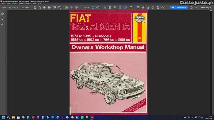
Task: Go to previous page arrow up
Action: (71, 7)
